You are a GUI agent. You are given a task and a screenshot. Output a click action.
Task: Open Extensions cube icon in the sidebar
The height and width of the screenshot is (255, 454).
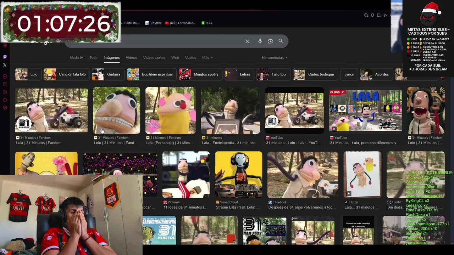tap(5, 100)
